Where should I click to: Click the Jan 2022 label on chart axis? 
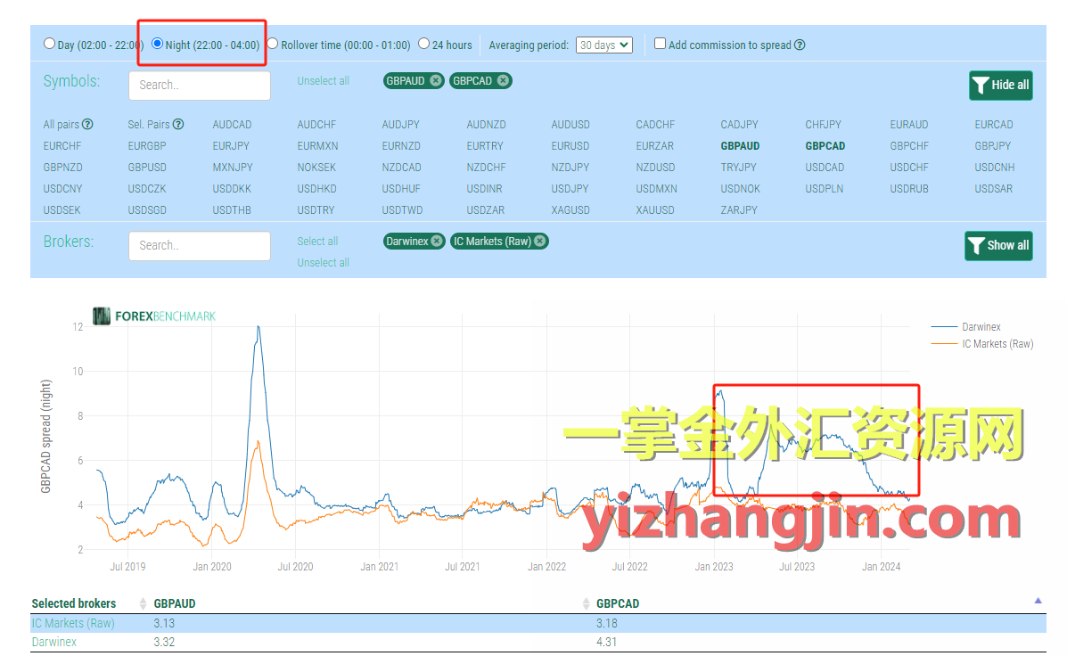(546, 567)
